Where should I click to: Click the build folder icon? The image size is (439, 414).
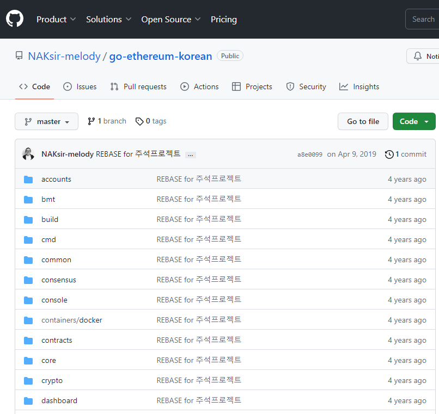click(x=28, y=220)
